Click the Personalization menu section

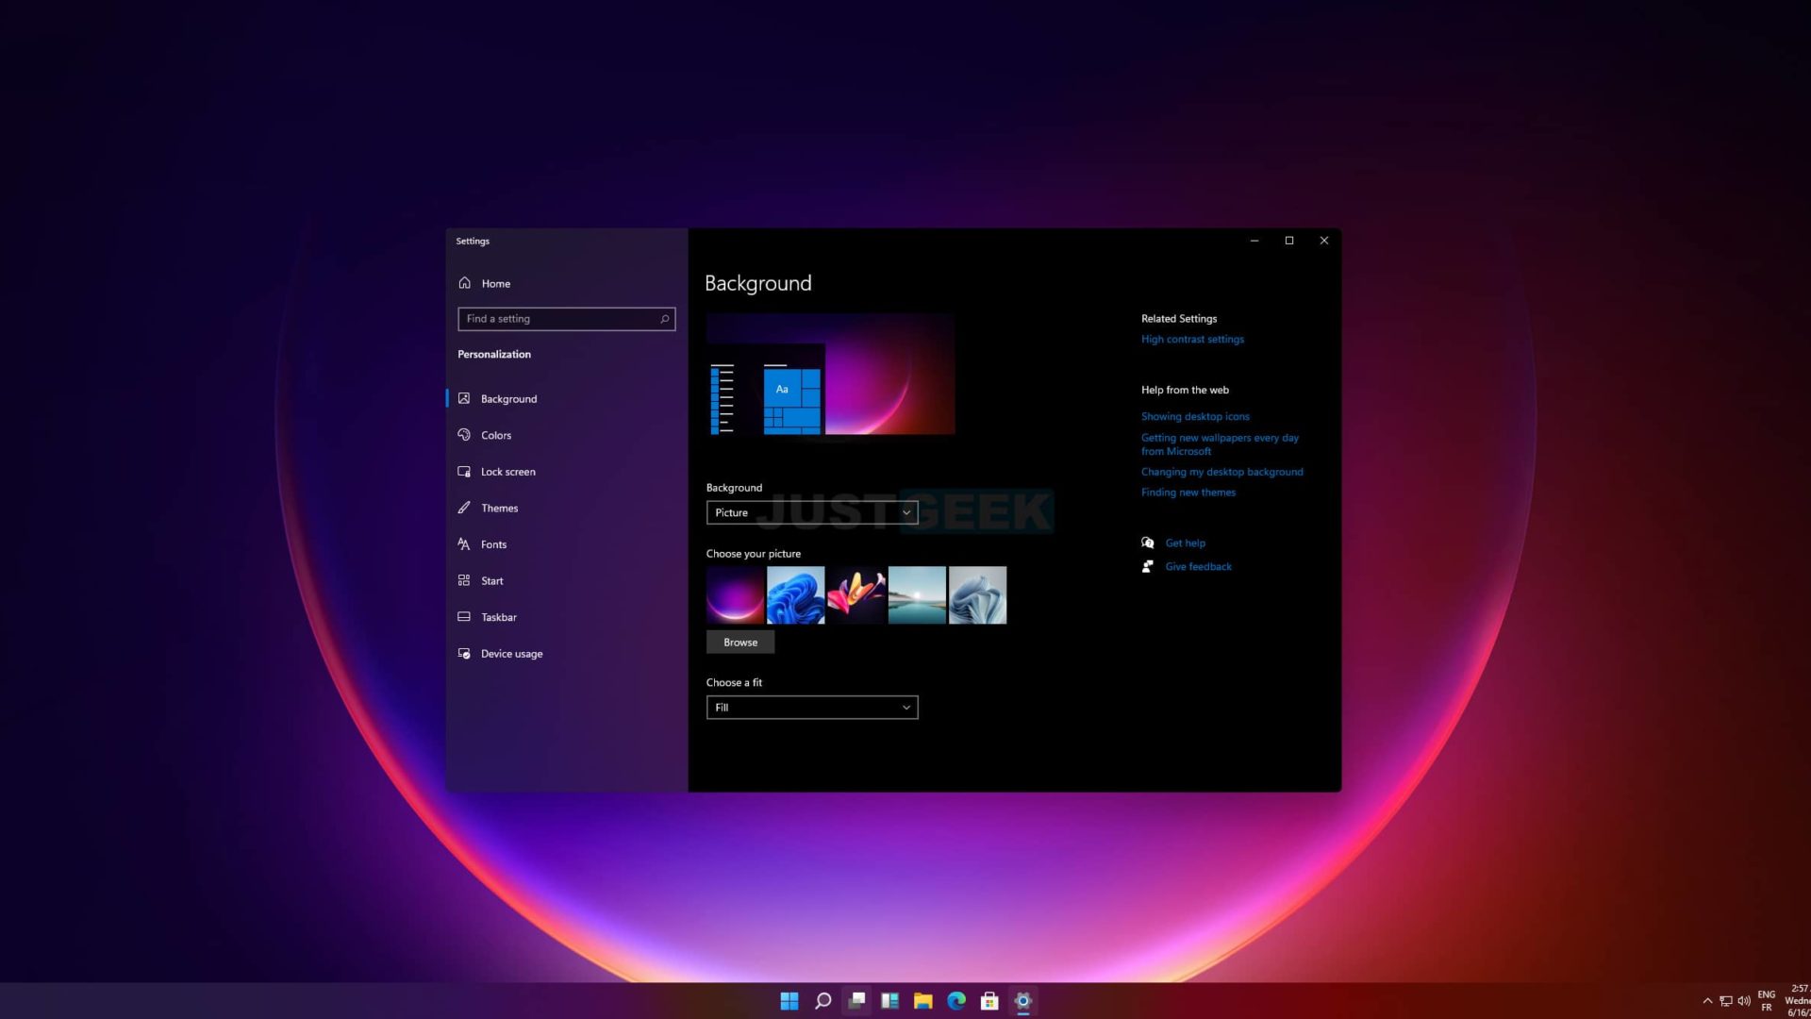click(494, 354)
